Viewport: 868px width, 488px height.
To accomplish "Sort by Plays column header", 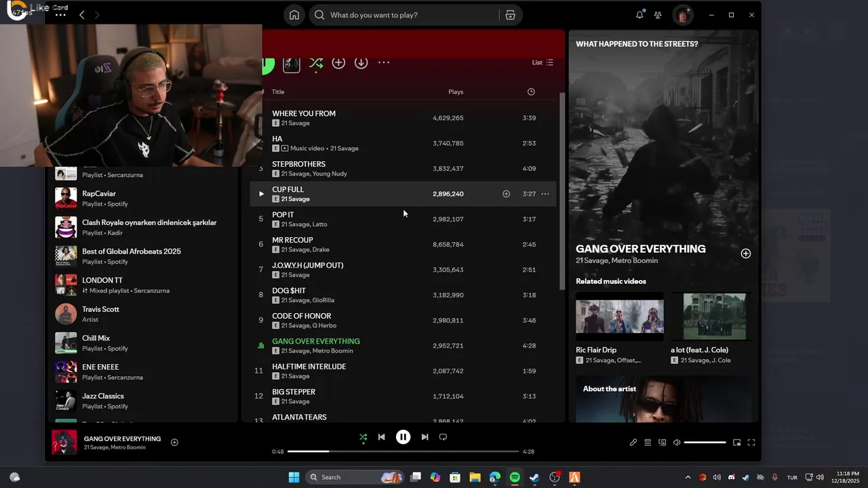I will coord(456,91).
